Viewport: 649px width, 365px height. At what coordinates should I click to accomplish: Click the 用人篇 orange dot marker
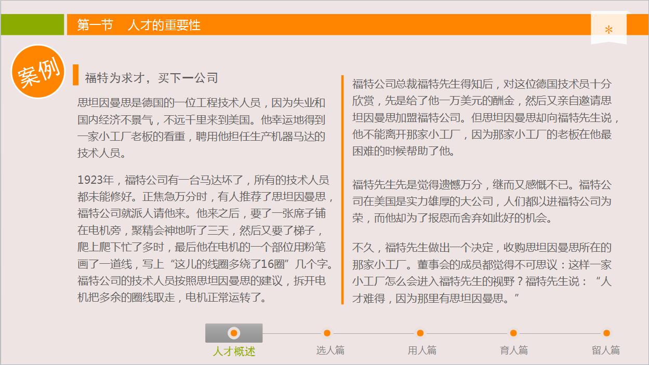tap(419, 334)
